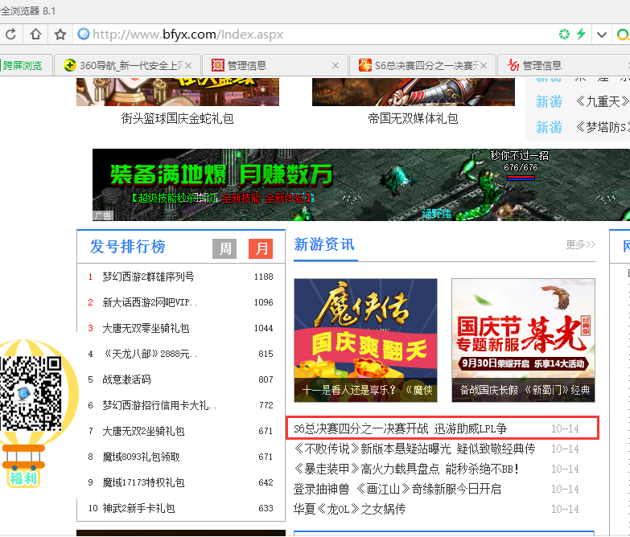Click the QR code balloon widget
The height and width of the screenshot is (537, 630).
(x=30, y=393)
